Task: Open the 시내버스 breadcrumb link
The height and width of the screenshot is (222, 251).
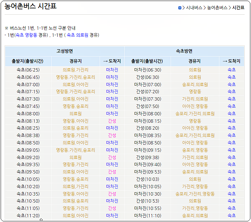Action: point(194,8)
